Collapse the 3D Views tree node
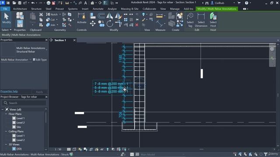This screenshot has width=280, height=157. tap(6, 144)
